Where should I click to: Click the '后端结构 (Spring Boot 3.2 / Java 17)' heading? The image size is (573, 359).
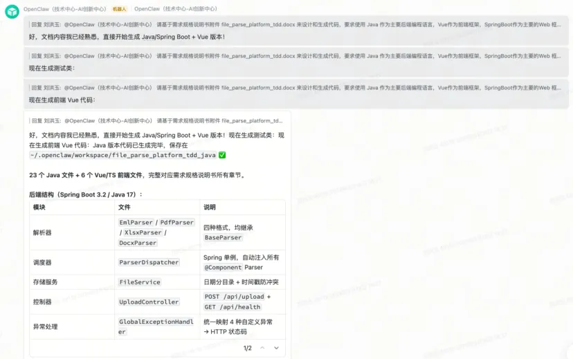pos(86,194)
